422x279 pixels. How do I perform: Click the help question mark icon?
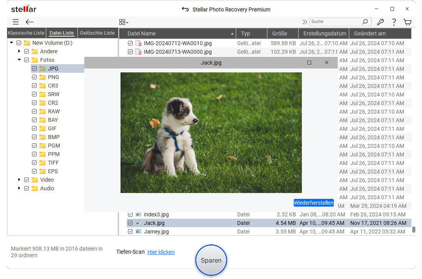pos(394,22)
